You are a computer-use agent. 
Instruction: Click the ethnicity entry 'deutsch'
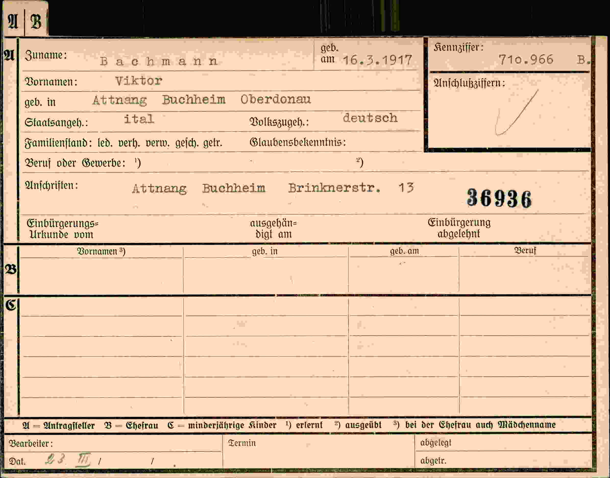tap(370, 118)
